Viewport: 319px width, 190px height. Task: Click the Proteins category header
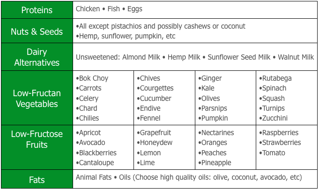(37, 10)
